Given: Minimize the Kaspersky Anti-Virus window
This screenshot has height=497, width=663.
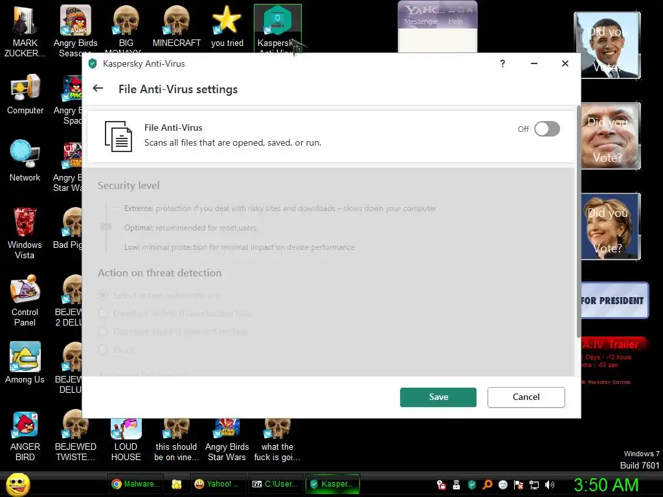Looking at the screenshot, I should tap(534, 63).
